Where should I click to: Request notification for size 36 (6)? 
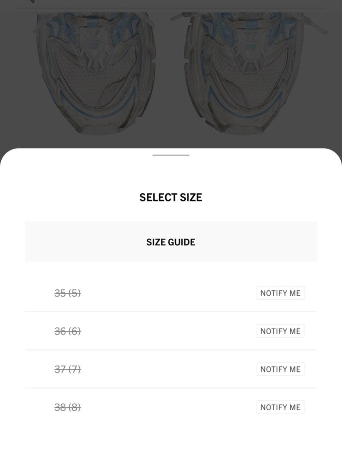(x=280, y=331)
